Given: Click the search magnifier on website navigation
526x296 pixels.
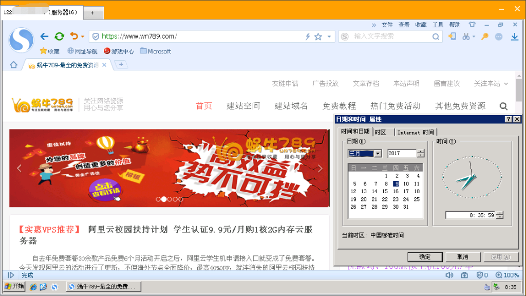Looking at the screenshot, I should click(503, 106).
